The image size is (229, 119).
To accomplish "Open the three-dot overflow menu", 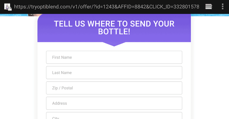I will [222, 7].
